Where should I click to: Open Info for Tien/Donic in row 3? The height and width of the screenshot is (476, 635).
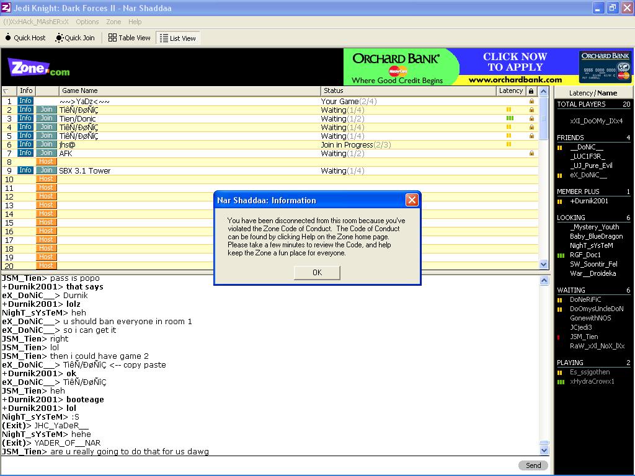25,118
